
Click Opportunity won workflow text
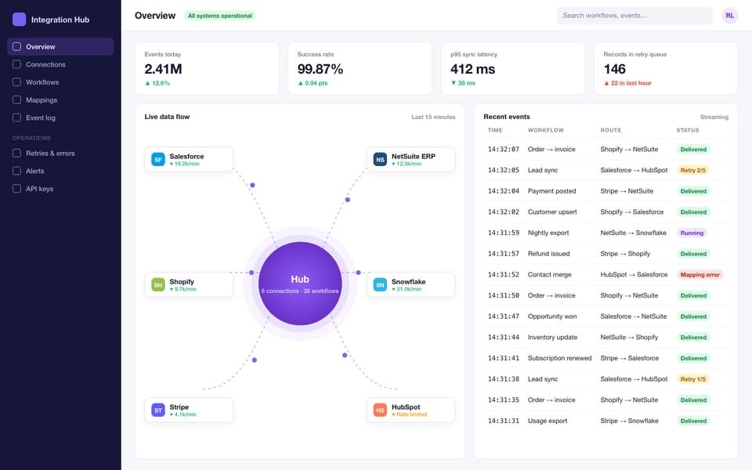(552, 316)
